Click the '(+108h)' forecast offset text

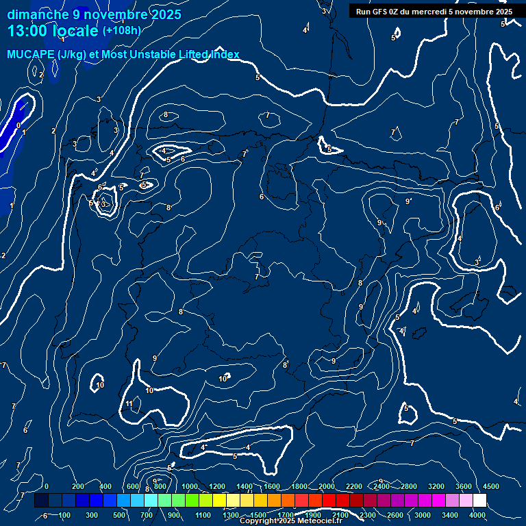pos(121,31)
